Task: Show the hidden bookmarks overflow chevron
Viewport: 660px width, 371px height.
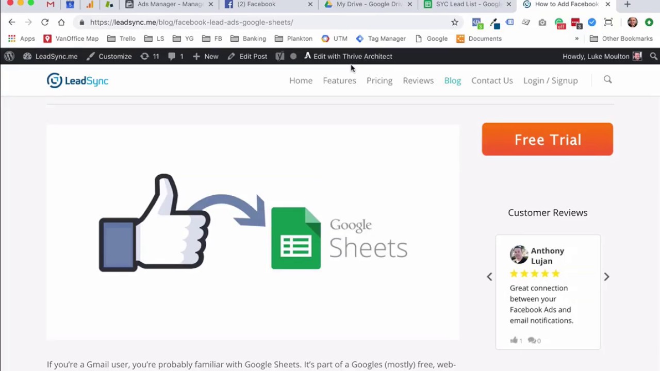Action: tap(577, 39)
